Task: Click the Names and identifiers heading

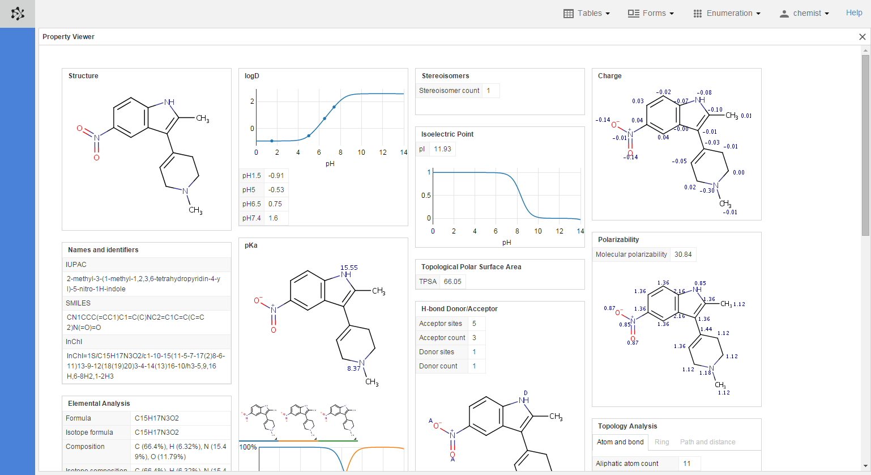Action: [x=103, y=250]
